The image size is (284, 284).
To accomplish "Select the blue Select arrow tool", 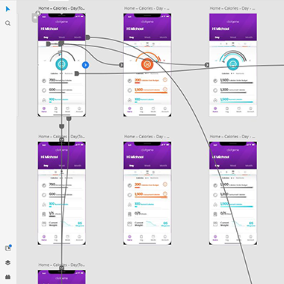I will point(7,9).
